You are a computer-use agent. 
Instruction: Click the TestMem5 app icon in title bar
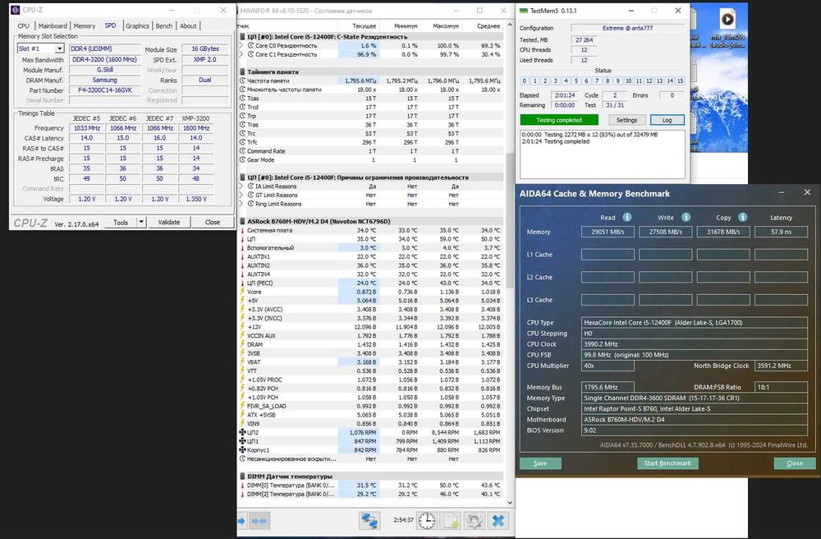pos(523,11)
